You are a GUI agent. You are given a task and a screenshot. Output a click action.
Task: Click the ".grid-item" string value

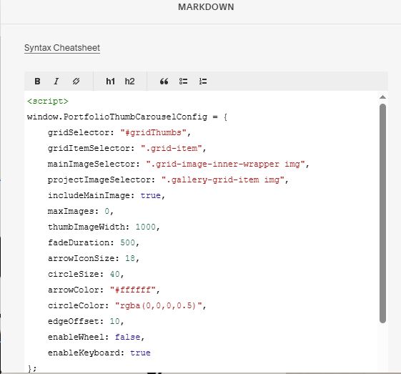[172, 148]
